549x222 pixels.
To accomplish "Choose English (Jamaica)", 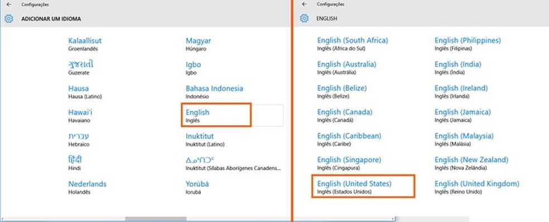I will [463, 116].
